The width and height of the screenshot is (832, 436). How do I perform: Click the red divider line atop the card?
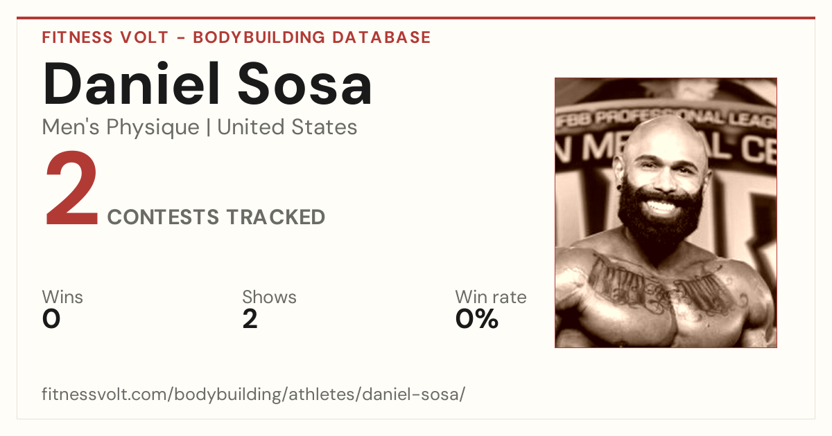pos(416,18)
